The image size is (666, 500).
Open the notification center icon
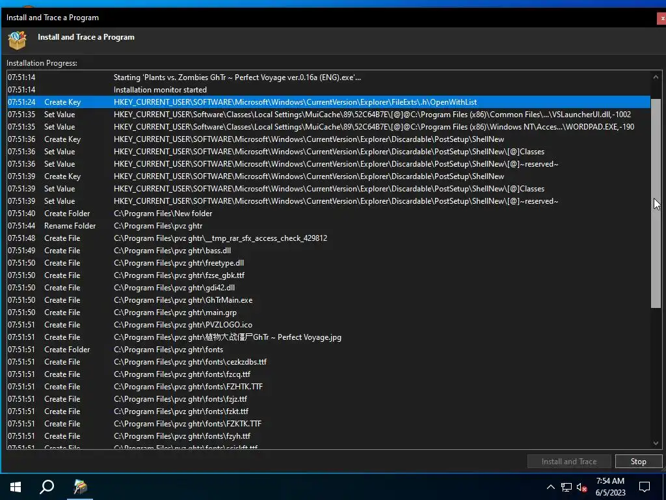(x=645, y=487)
